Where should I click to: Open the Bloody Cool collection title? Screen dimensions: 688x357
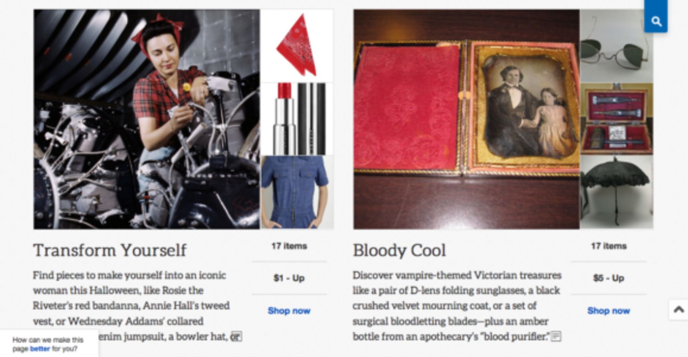point(399,250)
